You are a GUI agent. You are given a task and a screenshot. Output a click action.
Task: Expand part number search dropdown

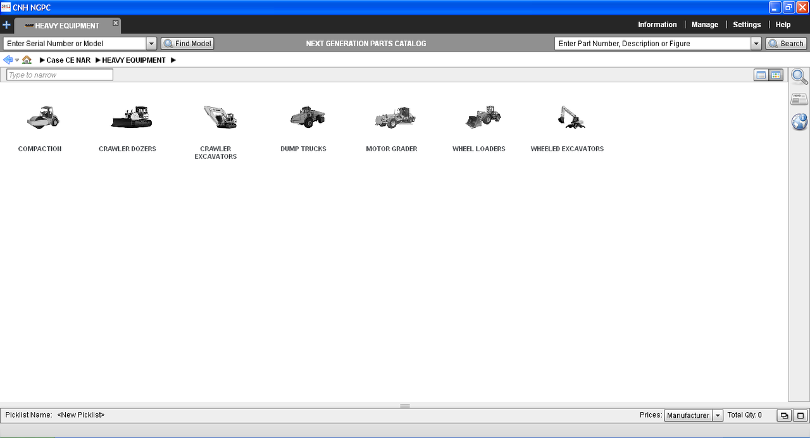point(756,44)
